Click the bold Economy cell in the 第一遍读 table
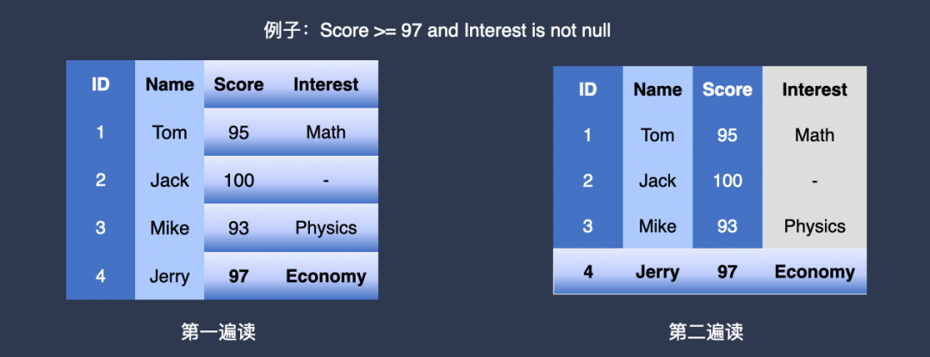930x357 pixels. (x=325, y=276)
